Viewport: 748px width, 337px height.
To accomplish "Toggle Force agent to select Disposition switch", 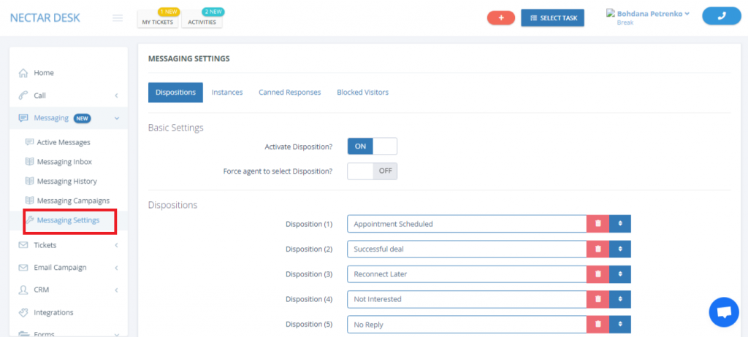I will pos(372,171).
